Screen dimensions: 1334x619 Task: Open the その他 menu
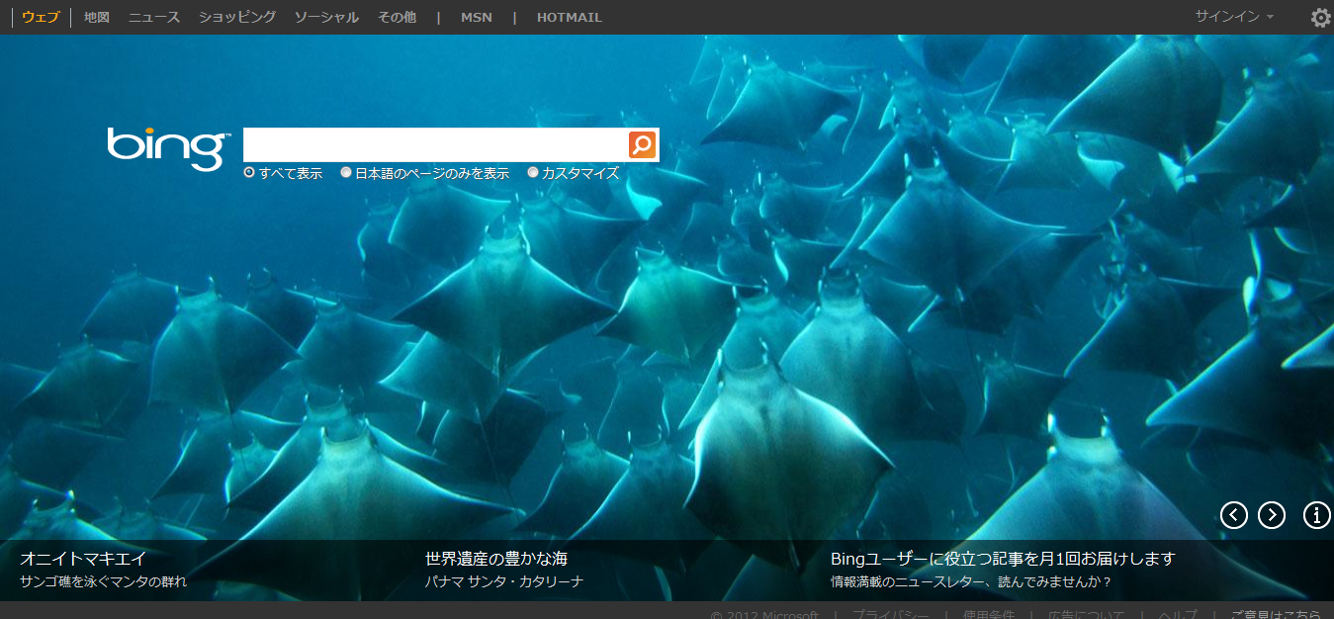(397, 18)
